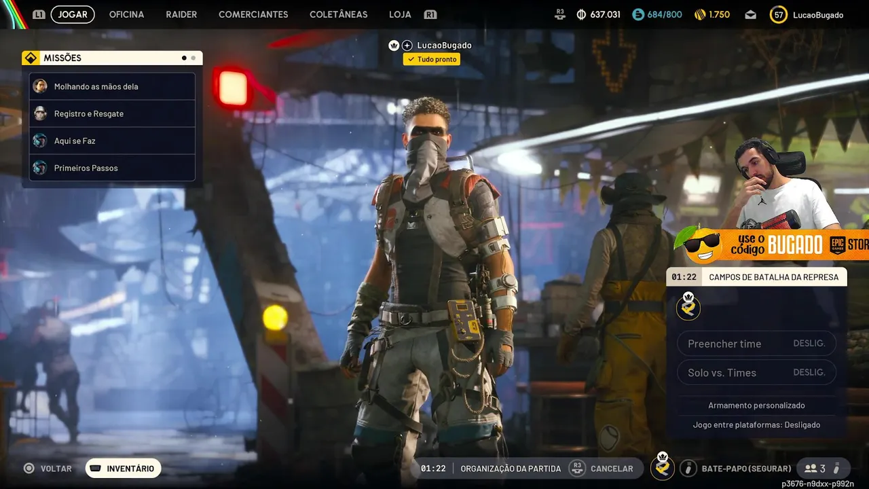Screen dimensions: 869x489
Task: Click the coin currency icon beside 637.031
Action: coord(581,14)
